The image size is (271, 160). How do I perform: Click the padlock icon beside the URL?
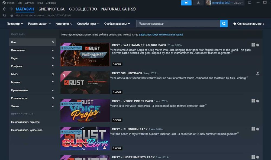click(12, 15)
